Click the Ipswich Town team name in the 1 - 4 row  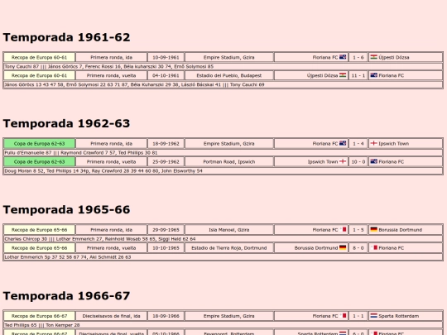(x=394, y=144)
